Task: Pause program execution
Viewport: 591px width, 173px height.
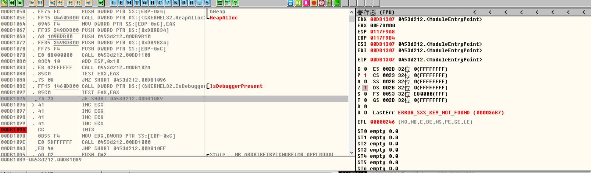Action: [x=40, y=3]
